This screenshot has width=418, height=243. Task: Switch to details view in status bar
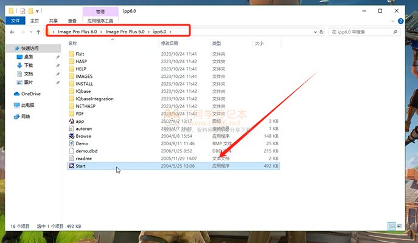(x=391, y=227)
